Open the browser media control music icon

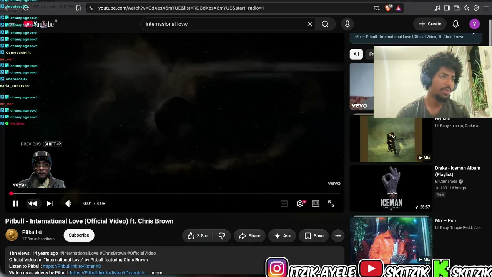(x=437, y=8)
